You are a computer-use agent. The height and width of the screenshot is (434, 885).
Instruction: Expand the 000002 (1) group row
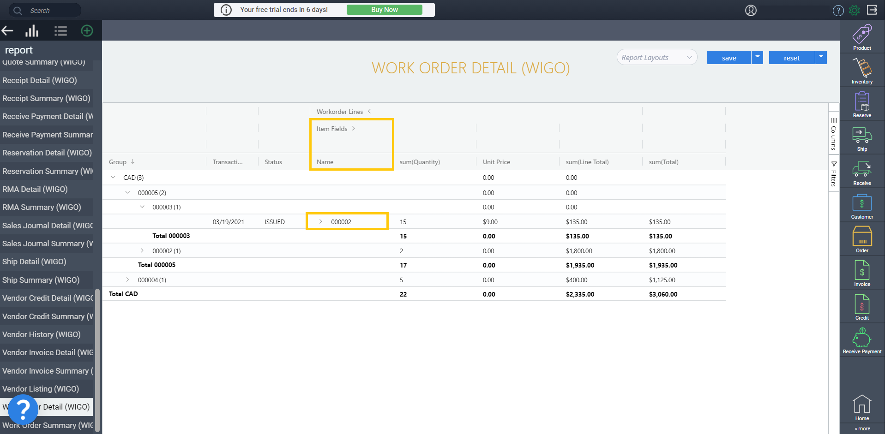click(x=142, y=250)
